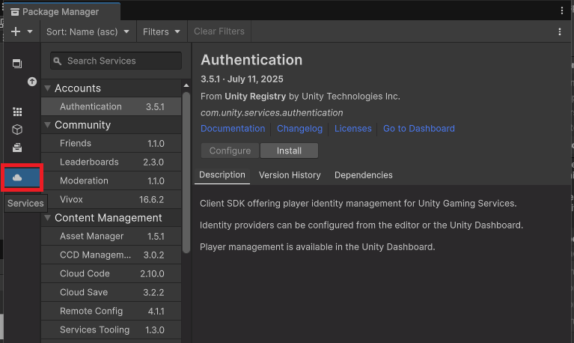Select the Cloud Save package row
Viewport: 574px width, 343px height.
click(112, 292)
